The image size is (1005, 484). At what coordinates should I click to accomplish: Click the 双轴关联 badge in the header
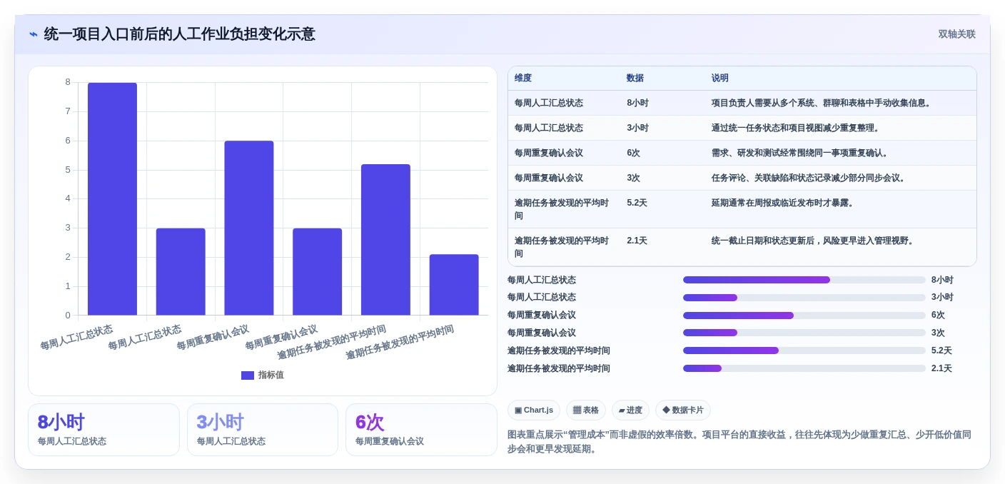pyautogui.click(x=956, y=34)
